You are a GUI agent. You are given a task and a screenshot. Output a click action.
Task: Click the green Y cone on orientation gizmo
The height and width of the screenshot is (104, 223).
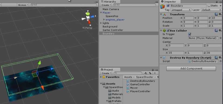tap(88, 14)
